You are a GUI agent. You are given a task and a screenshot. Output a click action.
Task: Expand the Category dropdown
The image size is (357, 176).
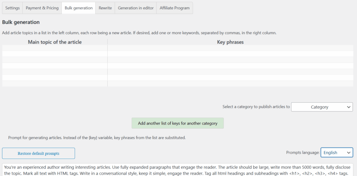(322, 107)
